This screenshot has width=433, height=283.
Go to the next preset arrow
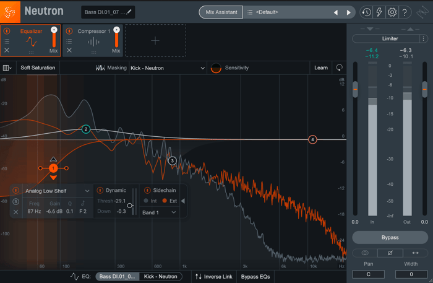pos(348,12)
